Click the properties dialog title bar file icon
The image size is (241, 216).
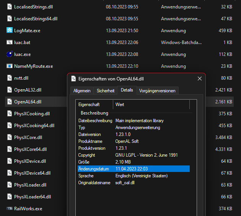[x=73, y=79]
